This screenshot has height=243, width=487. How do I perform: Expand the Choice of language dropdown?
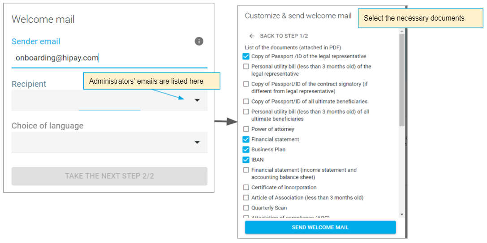(197, 142)
